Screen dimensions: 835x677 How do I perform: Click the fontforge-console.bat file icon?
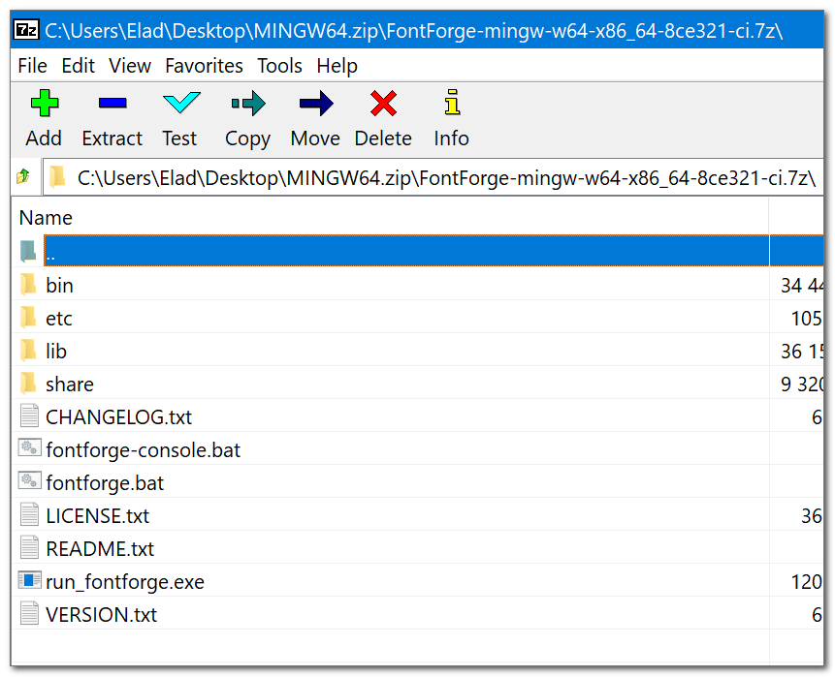point(29,448)
